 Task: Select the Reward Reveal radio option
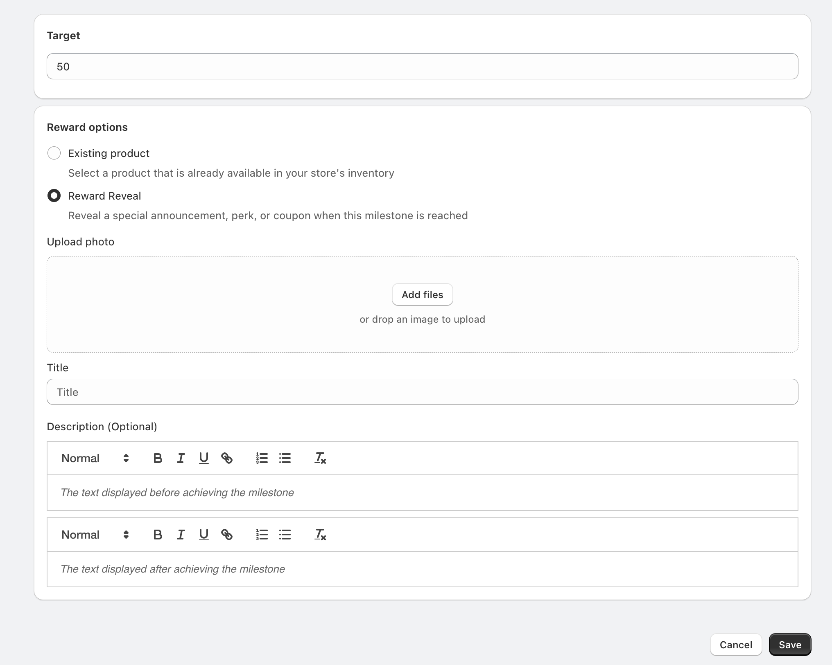(x=54, y=195)
